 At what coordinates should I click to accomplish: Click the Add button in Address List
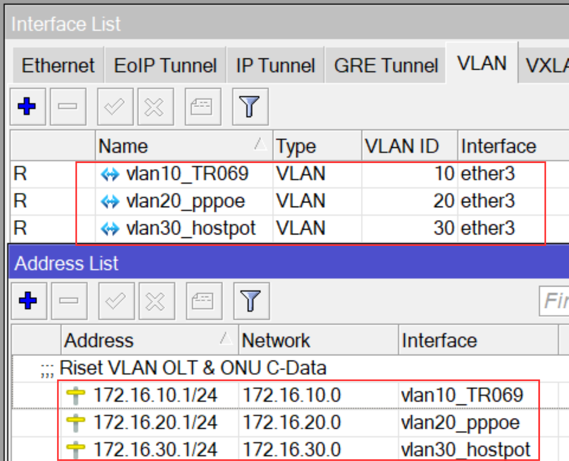[x=29, y=301]
